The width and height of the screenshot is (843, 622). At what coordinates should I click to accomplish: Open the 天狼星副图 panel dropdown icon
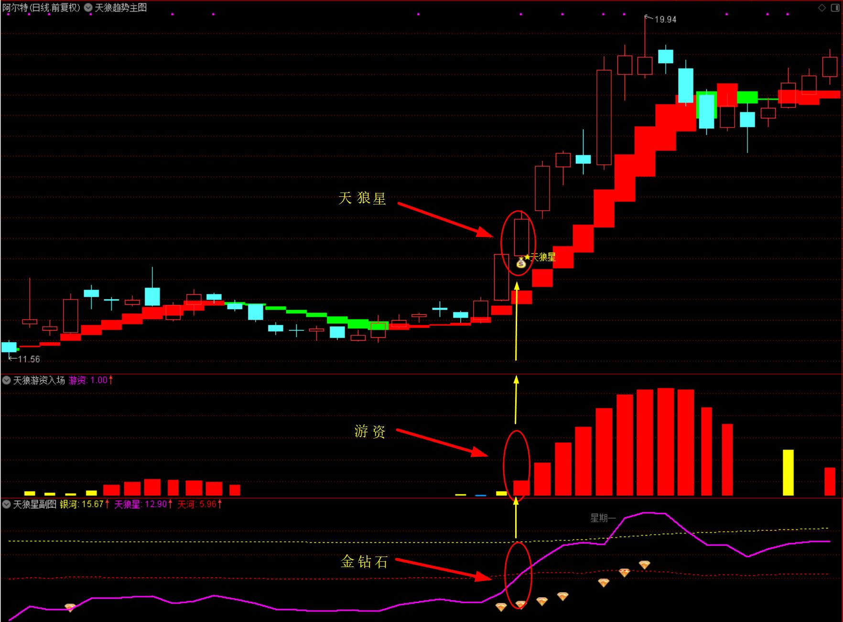click(7, 504)
